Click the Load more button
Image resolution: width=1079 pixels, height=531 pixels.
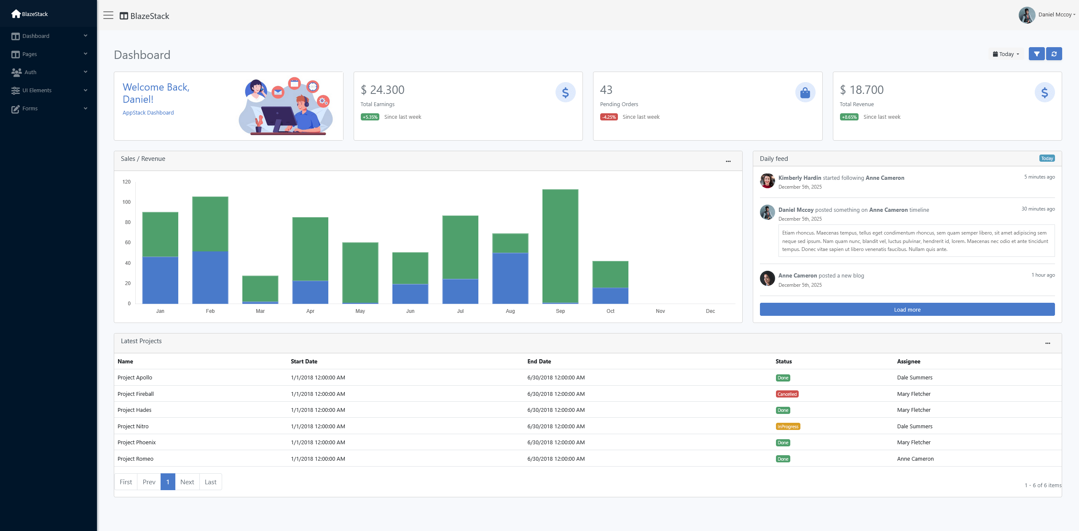click(x=907, y=310)
